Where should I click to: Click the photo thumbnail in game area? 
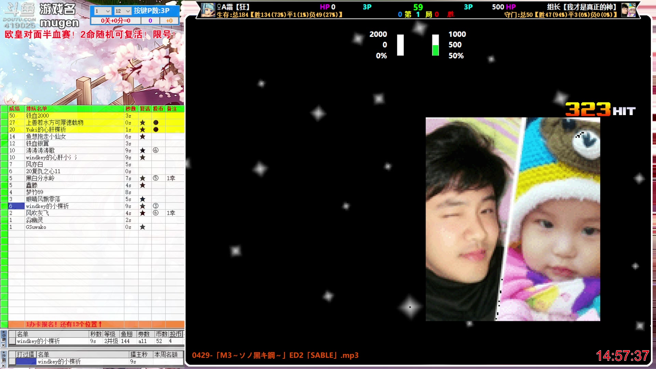pyautogui.click(x=512, y=219)
